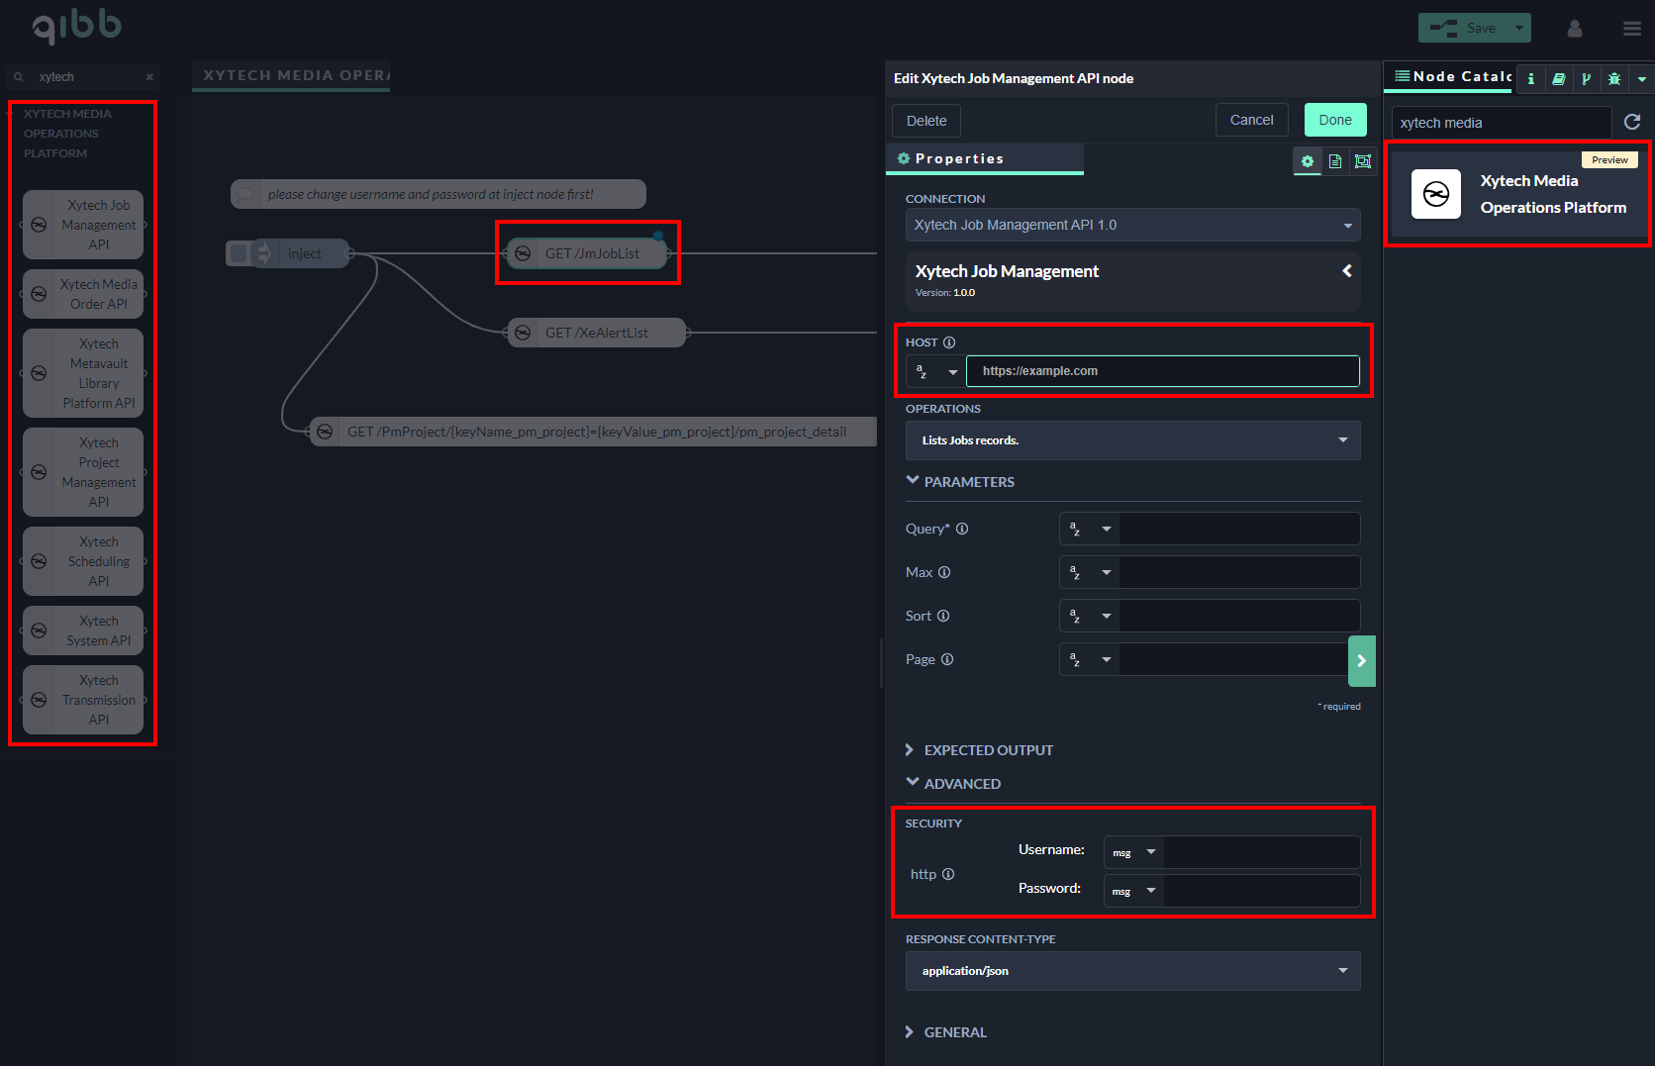The width and height of the screenshot is (1655, 1066).
Task: Open the info sidebar icon tab
Action: coord(1531,78)
